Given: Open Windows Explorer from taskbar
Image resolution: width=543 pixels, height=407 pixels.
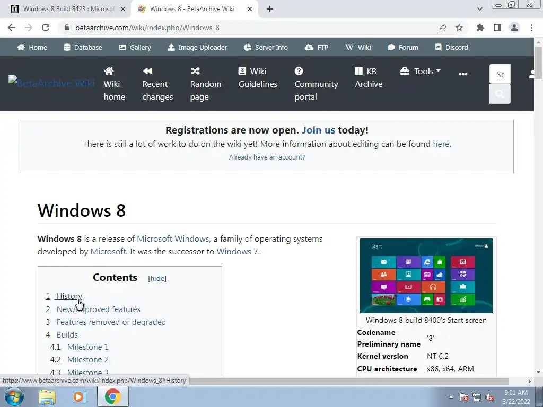Looking at the screenshot, I should [47, 397].
